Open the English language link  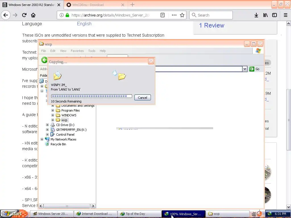(84, 24)
